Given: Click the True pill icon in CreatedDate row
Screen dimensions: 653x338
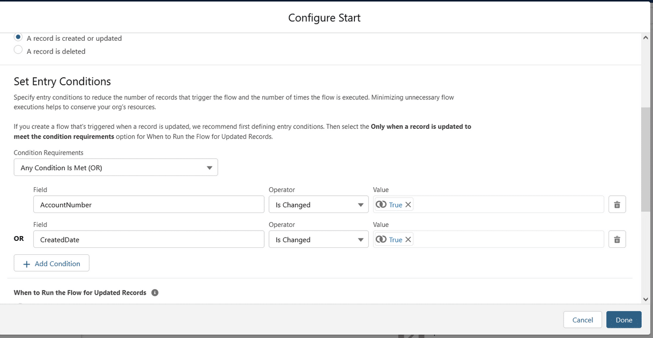Looking at the screenshot, I should tap(381, 239).
